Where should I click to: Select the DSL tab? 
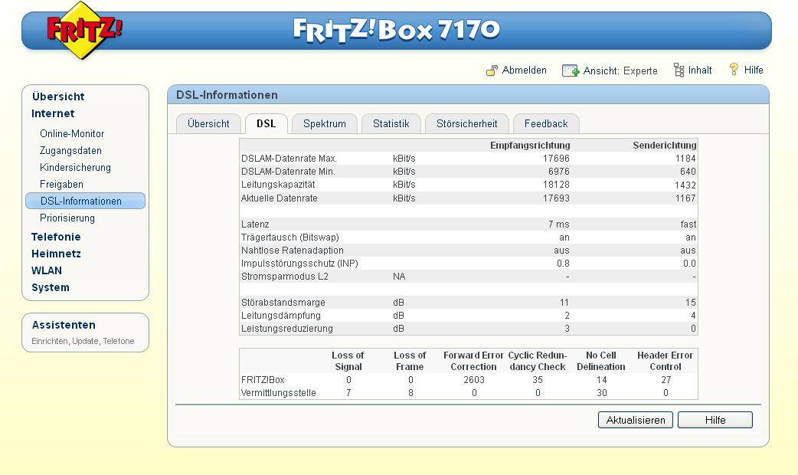(267, 123)
